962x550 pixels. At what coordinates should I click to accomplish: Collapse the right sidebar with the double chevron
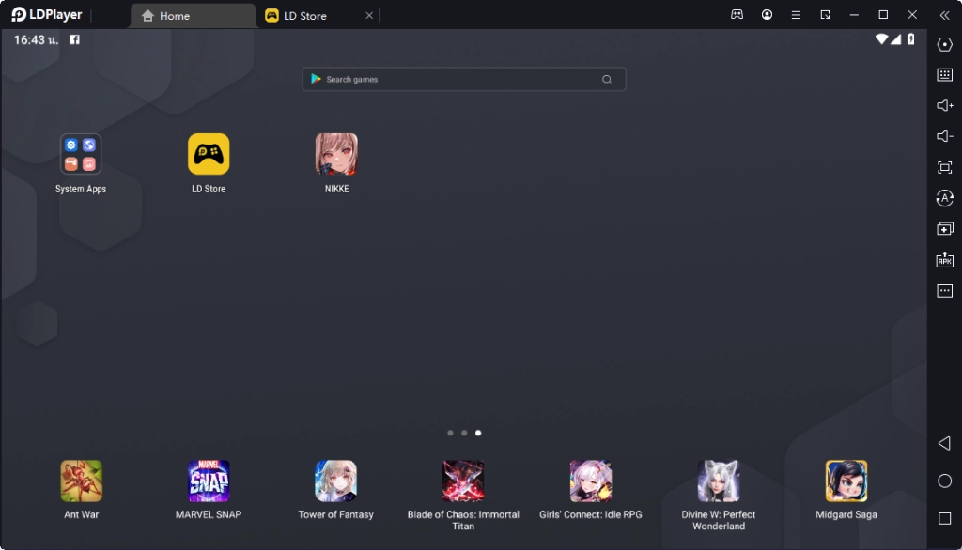pos(945,15)
